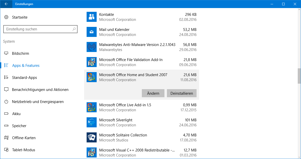Click the Tablet-Modus icon
The width and height of the screenshot is (301, 159).
pos(6,150)
